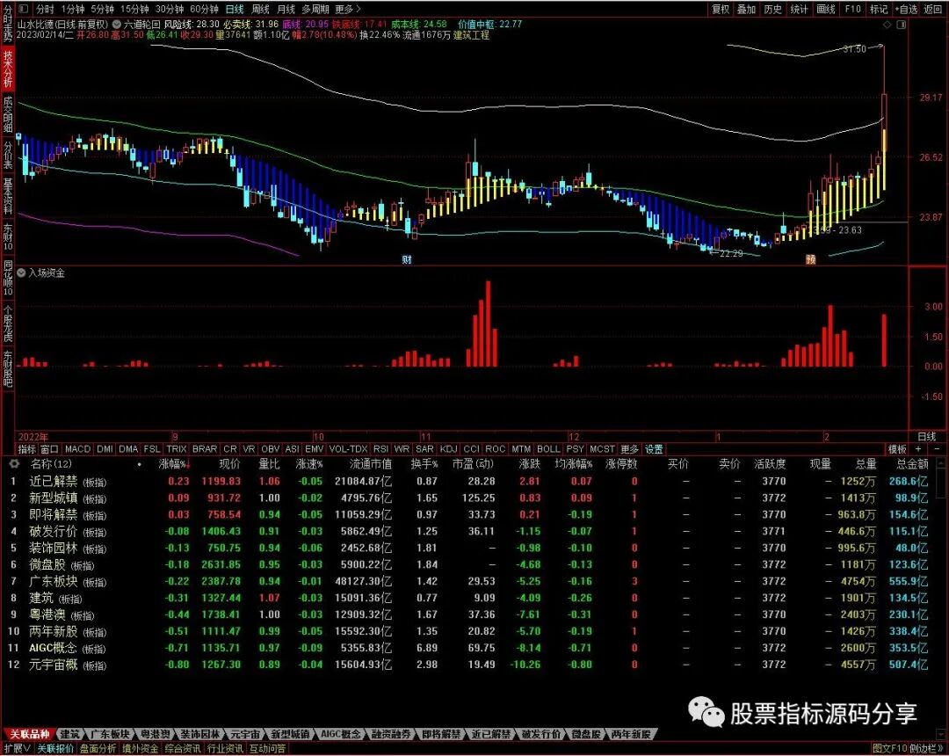Click the zoom-in plus button below the chart
The image size is (949, 756).
918,449
